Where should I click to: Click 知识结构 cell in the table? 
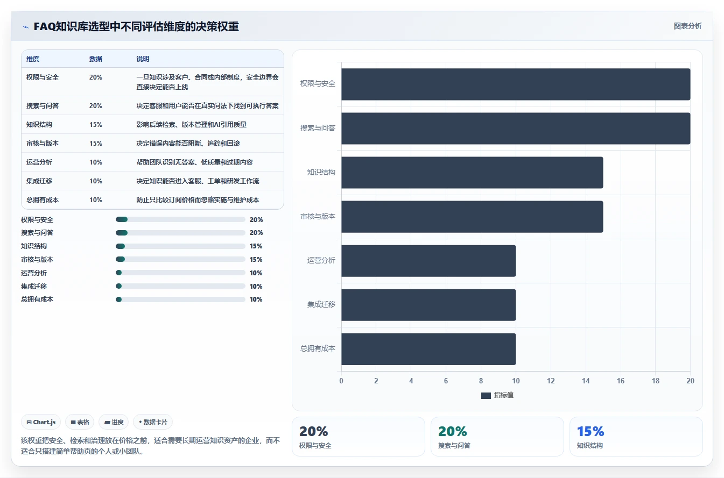tap(39, 124)
